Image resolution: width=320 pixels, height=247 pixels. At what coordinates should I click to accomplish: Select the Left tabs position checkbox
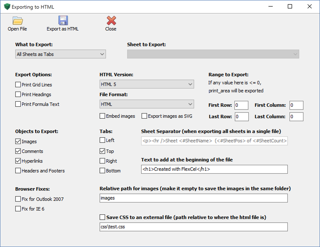point(102,140)
